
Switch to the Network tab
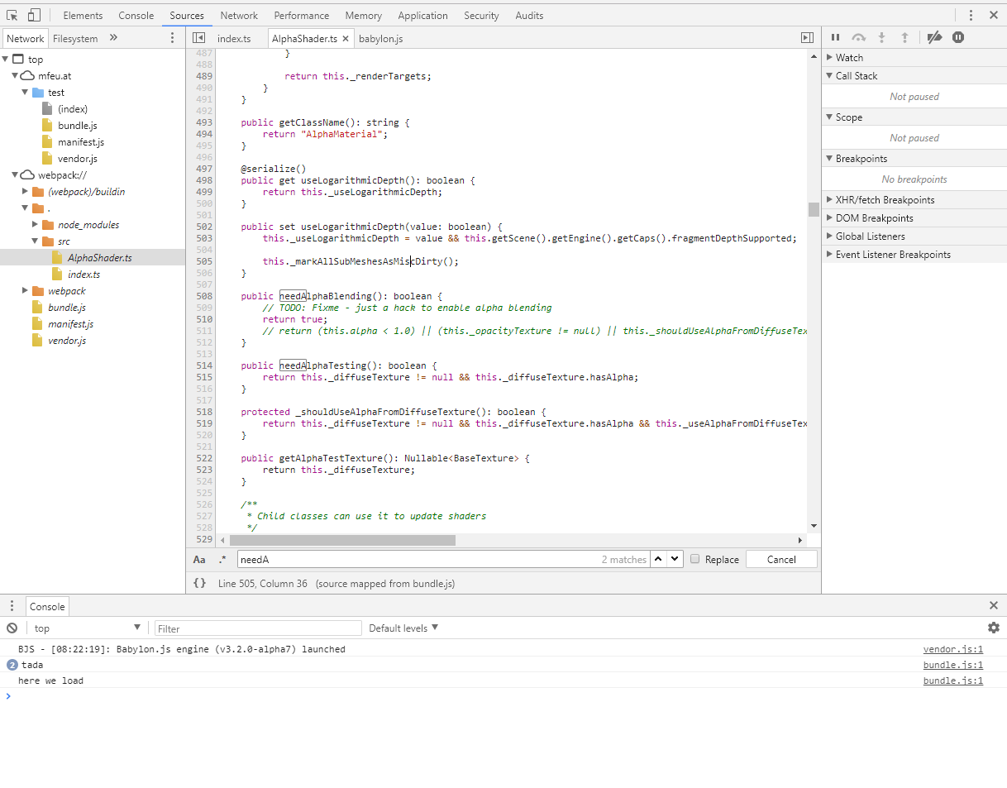[239, 15]
